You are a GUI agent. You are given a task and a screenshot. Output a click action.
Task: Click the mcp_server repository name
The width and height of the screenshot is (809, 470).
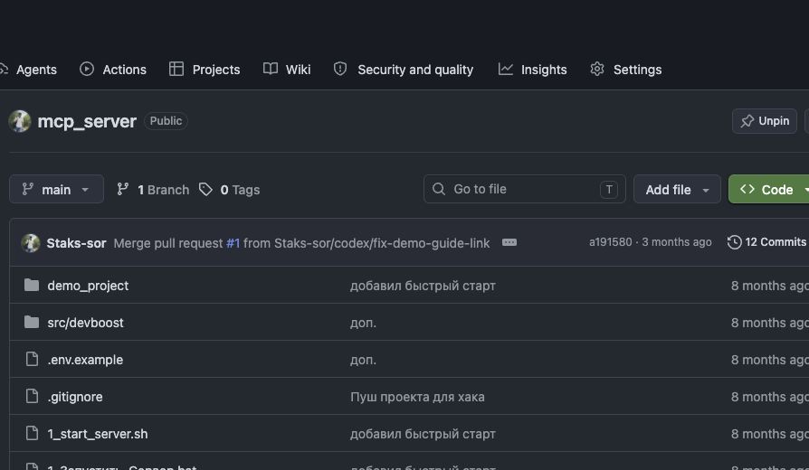[87, 121]
